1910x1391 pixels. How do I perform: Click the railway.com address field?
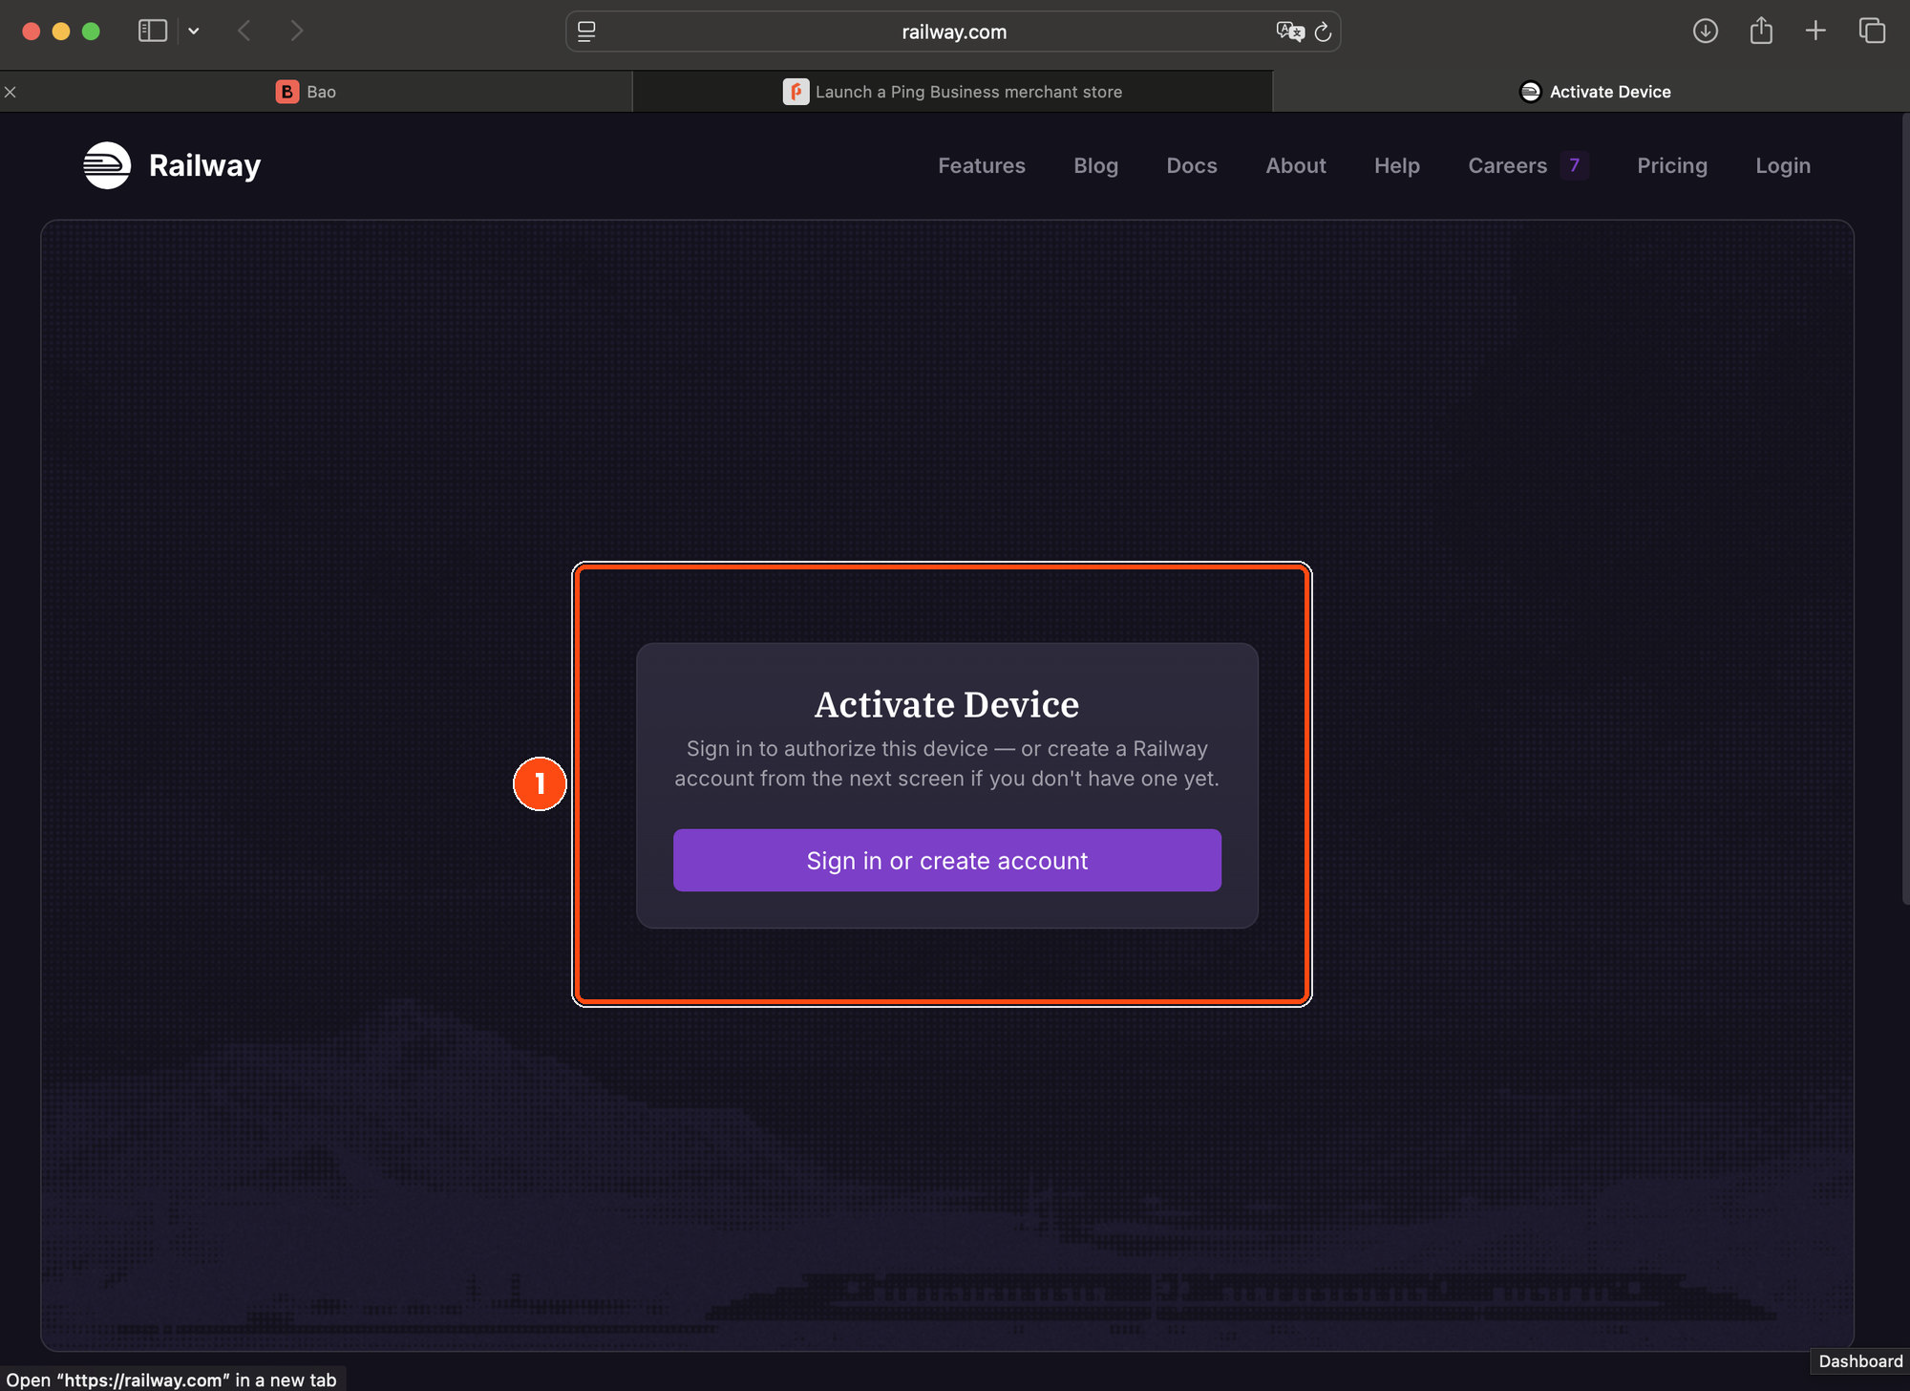(x=953, y=32)
